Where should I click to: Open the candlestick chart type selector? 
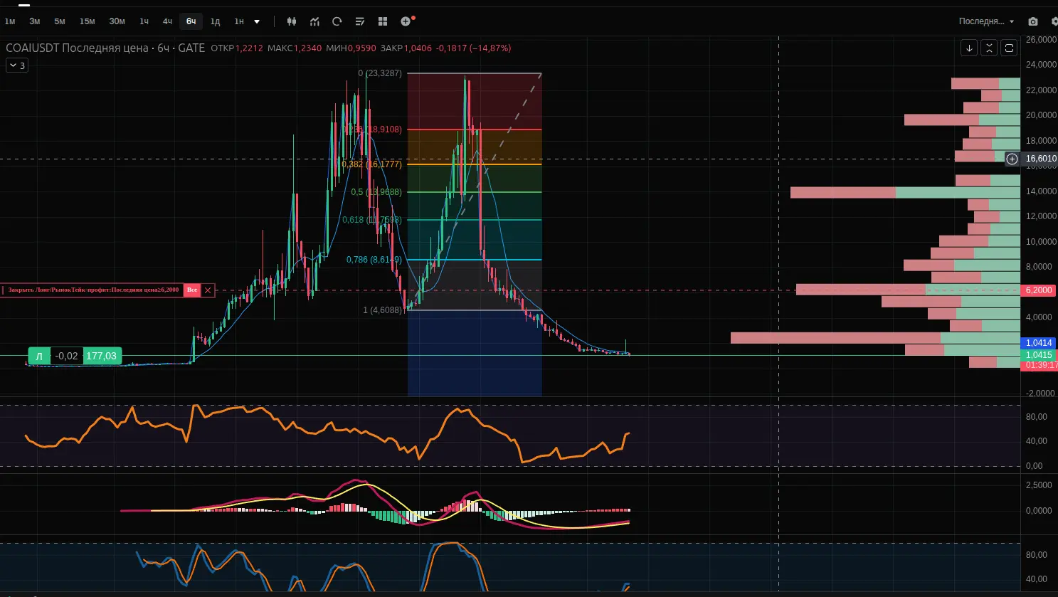(292, 21)
